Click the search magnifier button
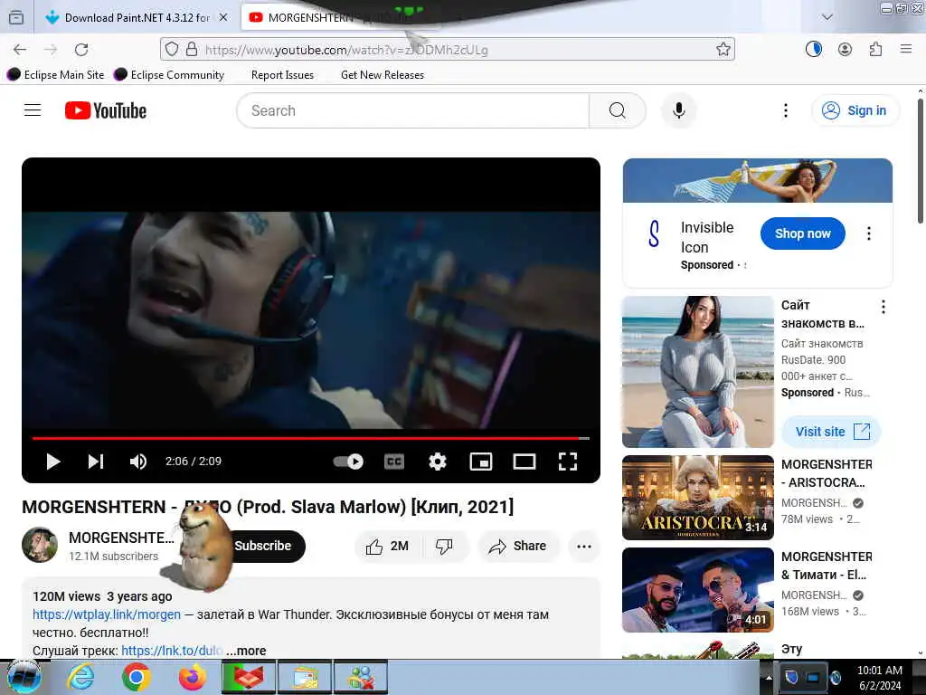This screenshot has width=926, height=695. coord(617,110)
